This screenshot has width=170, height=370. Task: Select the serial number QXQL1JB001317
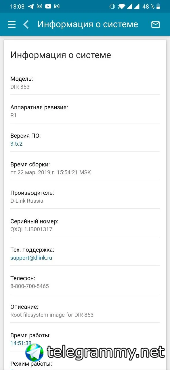coord(31,229)
